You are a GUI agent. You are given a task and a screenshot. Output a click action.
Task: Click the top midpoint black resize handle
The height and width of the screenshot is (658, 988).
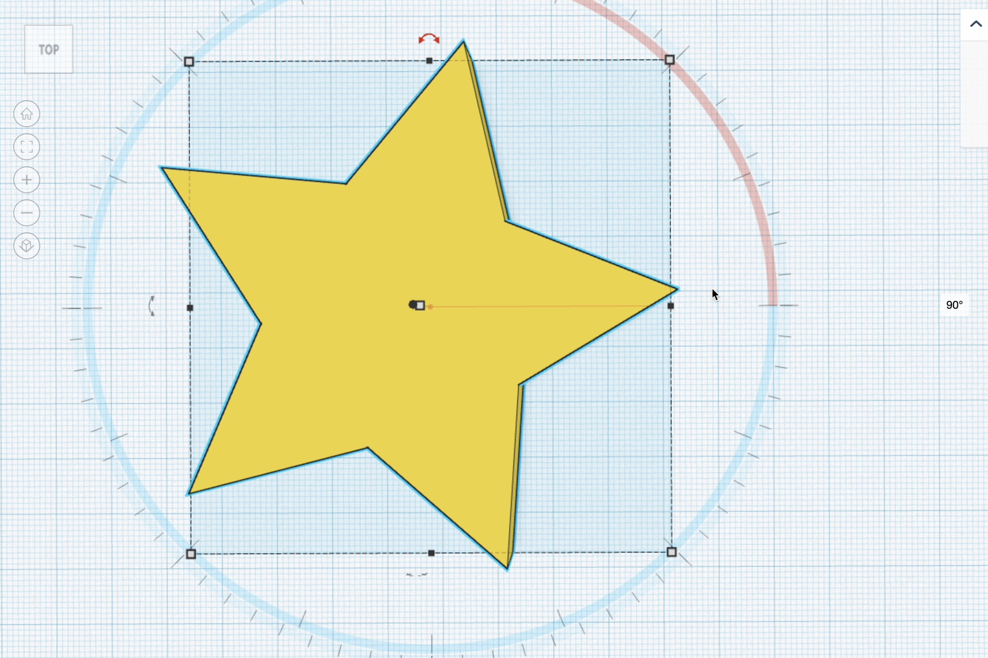coord(429,61)
